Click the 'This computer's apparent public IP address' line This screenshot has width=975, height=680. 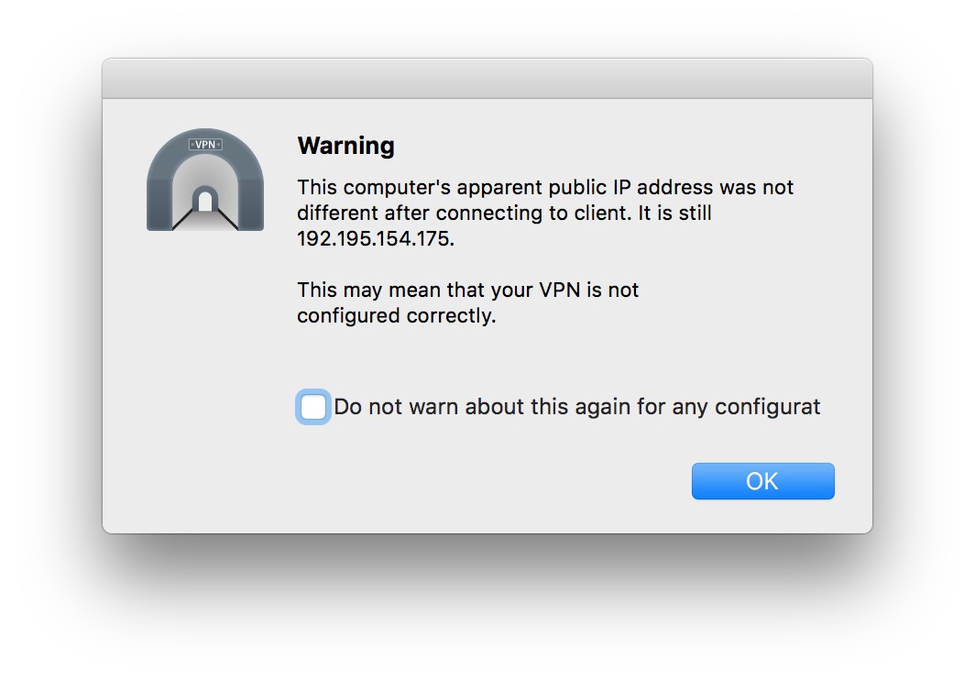click(545, 187)
